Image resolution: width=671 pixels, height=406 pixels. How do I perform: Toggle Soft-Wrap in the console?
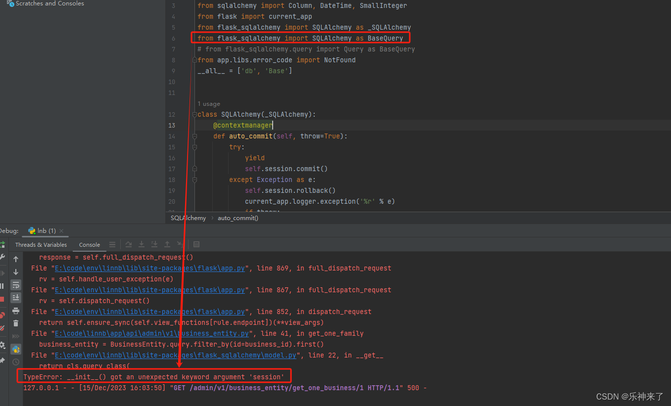pos(16,285)
